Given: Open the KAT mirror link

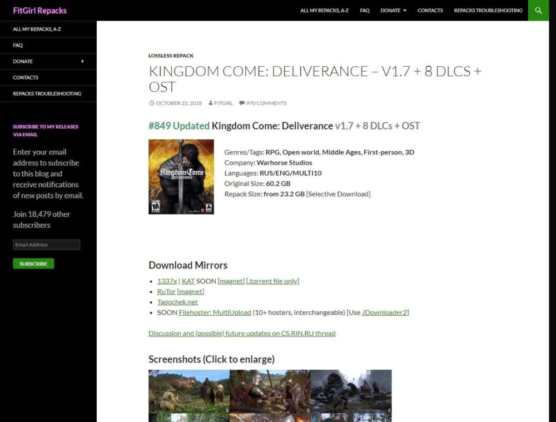Looking at the screenshot, I should 188,281.
